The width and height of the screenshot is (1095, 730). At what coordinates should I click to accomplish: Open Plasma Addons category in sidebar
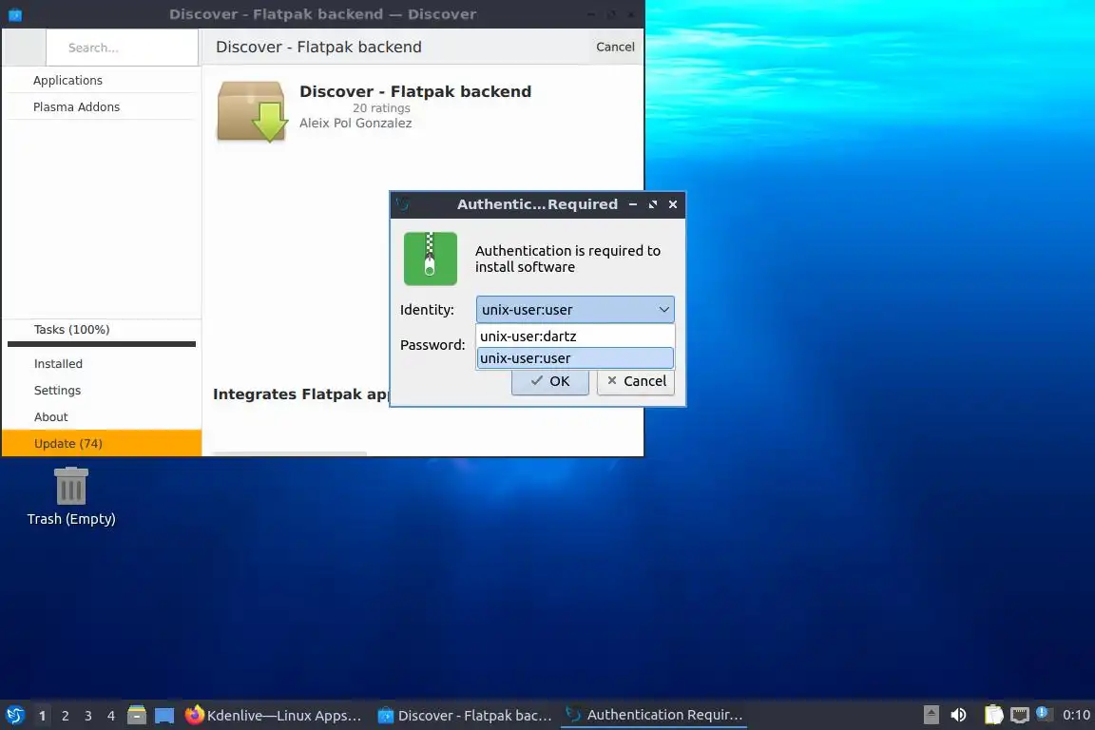(x=102, y=106)
